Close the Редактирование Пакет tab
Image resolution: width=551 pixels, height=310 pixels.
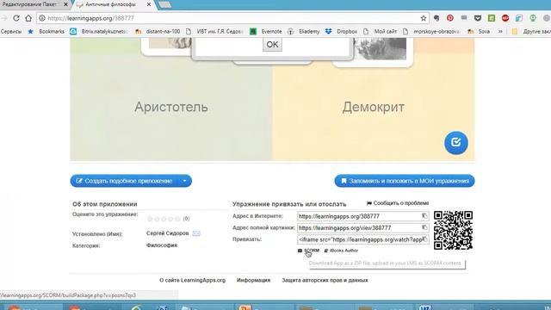65,4
